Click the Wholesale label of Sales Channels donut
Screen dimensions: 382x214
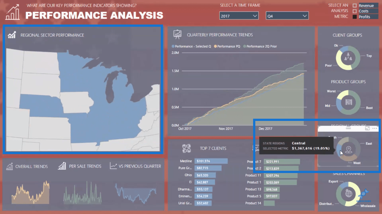(x=368, y=206)
